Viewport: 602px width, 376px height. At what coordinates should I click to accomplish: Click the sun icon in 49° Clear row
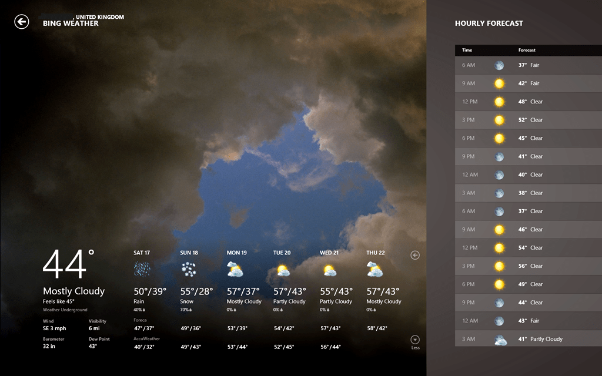499,284
